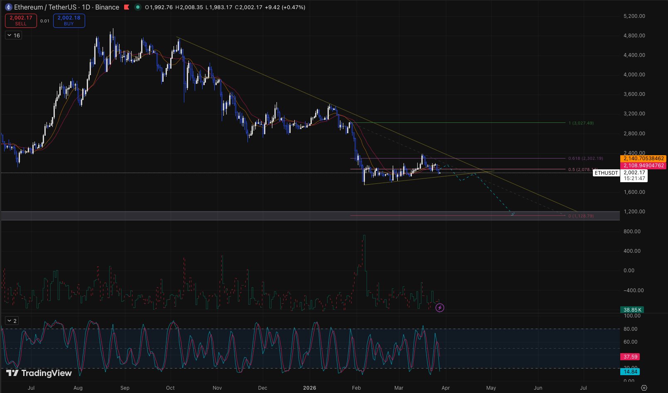This screenshot has height=393, width=668.
Task: Click the purple lightning bolt icon on the chart
Action: (x=440, y=308)
